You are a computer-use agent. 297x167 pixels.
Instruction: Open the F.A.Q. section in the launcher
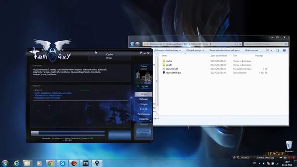point(144,109)
